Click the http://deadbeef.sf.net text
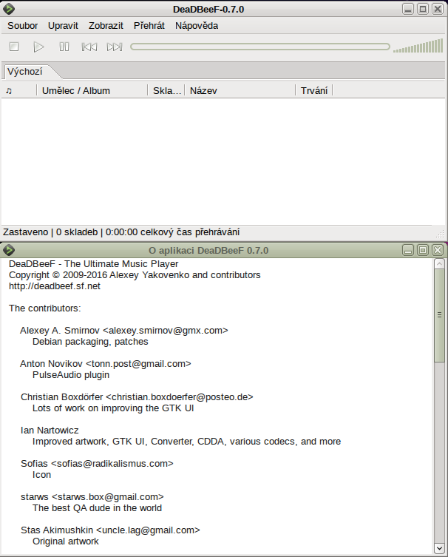 pos(55,286)
